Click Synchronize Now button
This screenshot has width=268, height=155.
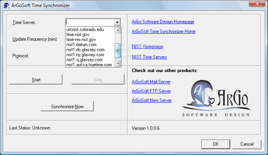tap(67, 106)
